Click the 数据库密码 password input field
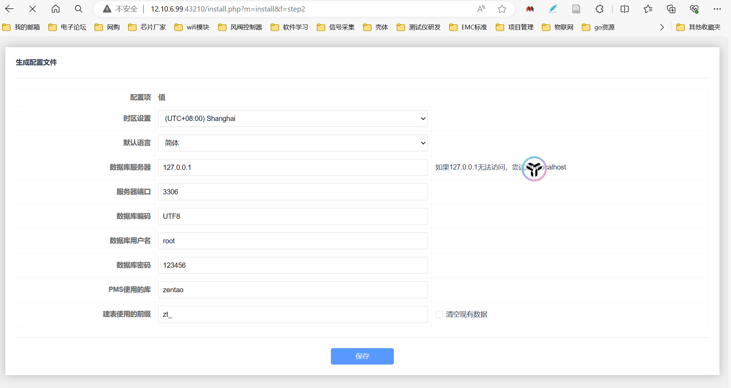Image resolution: width=731 pixels, height=388 pixels. [x=293, y=265]
